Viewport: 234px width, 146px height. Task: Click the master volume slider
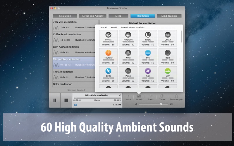153,104
